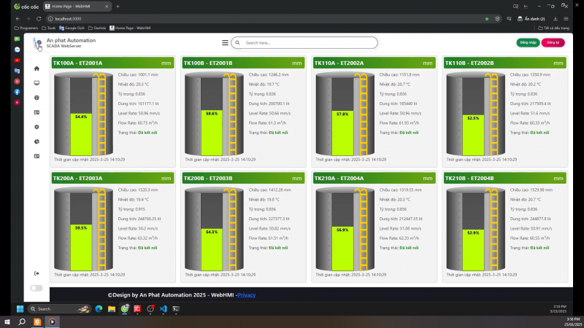Open the pie chart icon in sidebar
Viewport: 584px width, 328px height.
[36, 141]
